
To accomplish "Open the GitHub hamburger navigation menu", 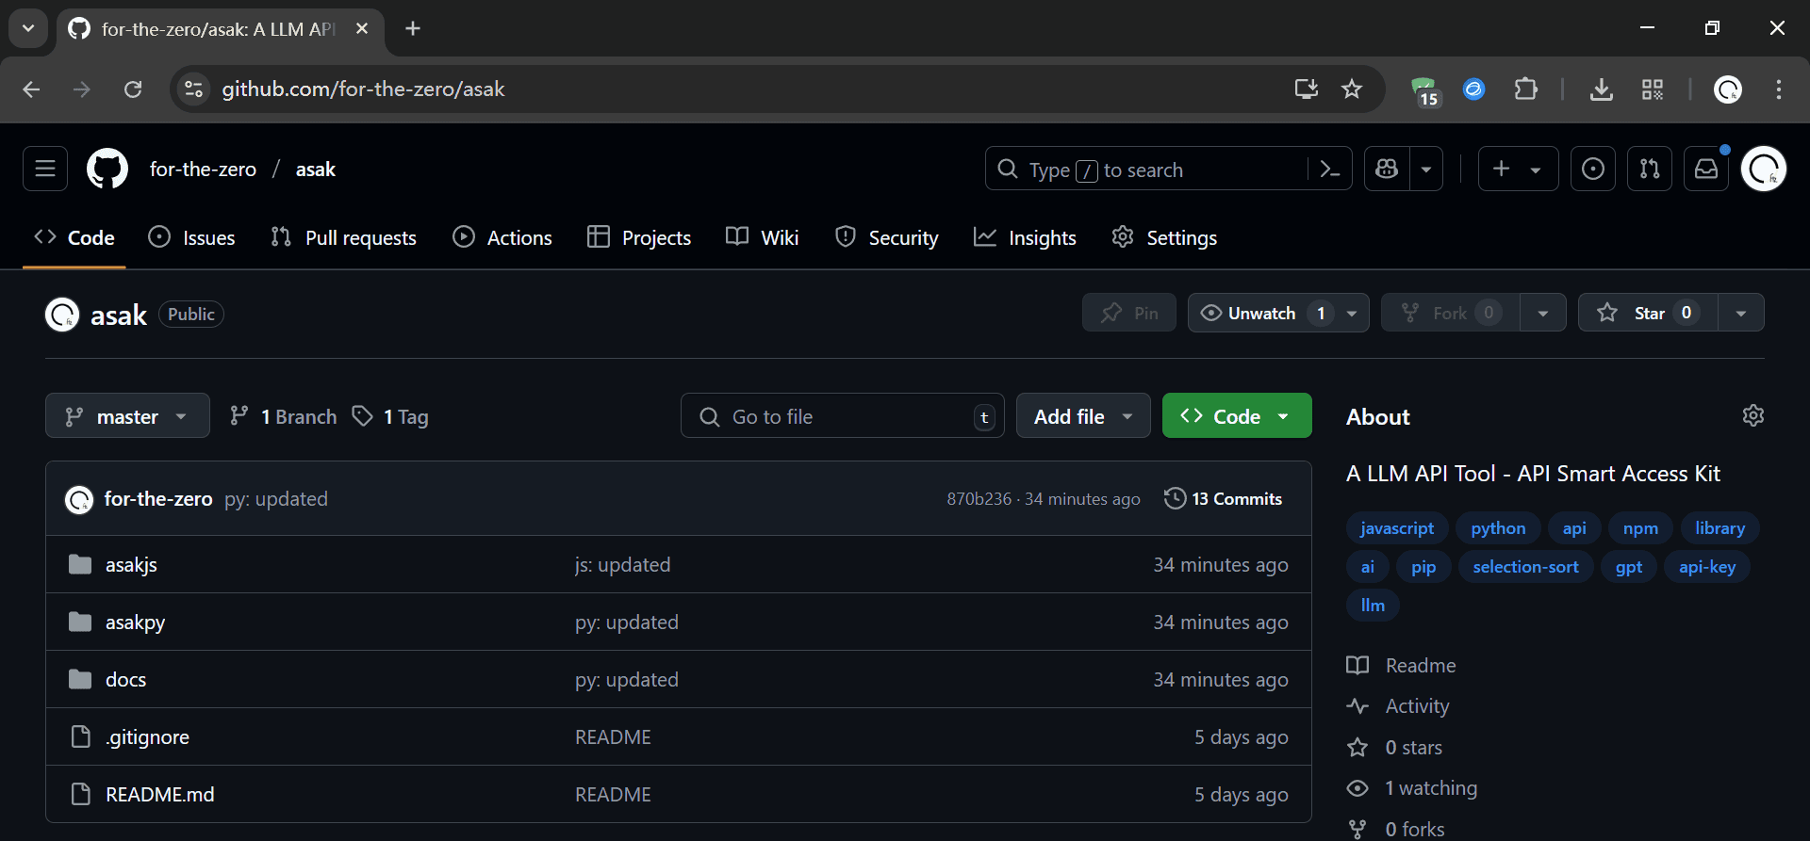I will [45, 170].
